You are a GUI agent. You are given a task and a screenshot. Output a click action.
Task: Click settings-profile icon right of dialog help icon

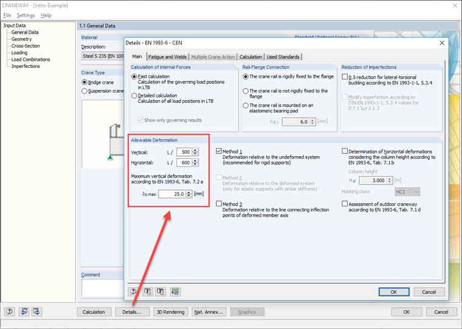(148, 291)
